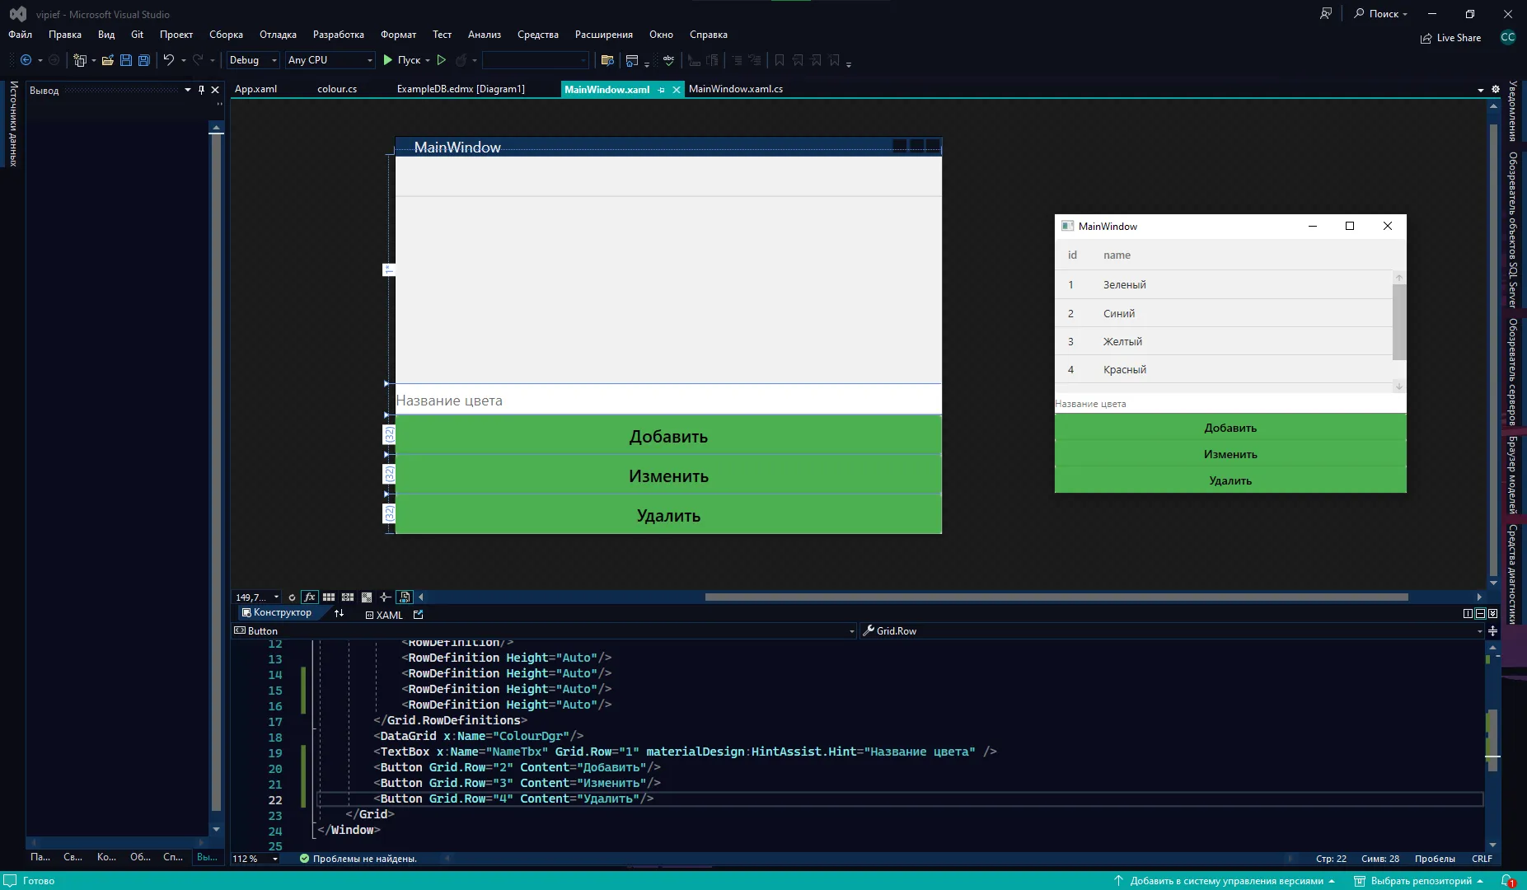Viewport: 1527px width, 890px height.
Task: Open the Сборка menu
Action: 226,35
